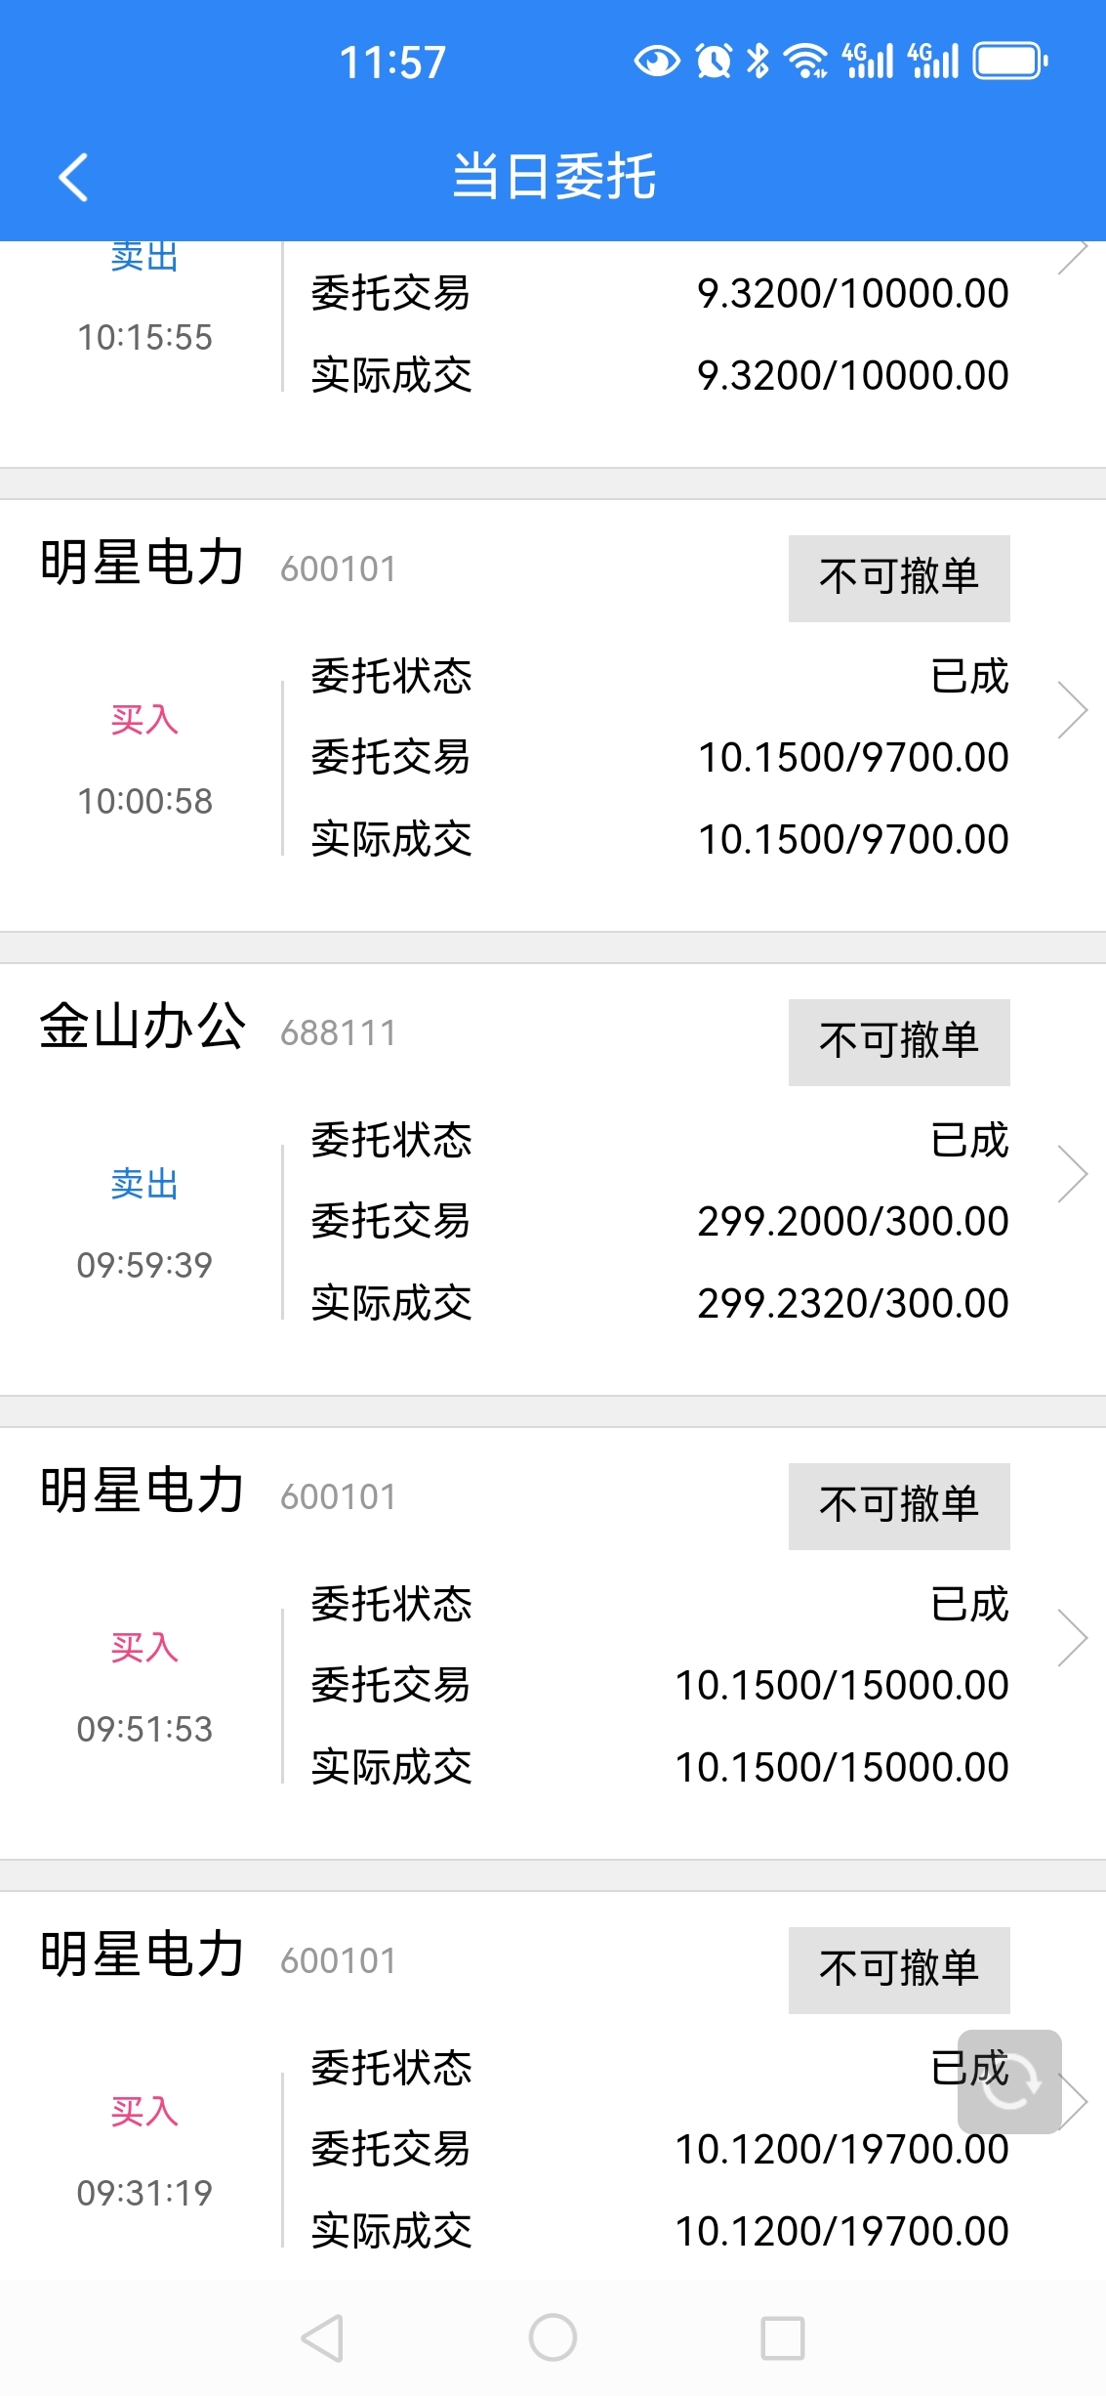Tap the eye comfort status icon

(x=657, y=61)
